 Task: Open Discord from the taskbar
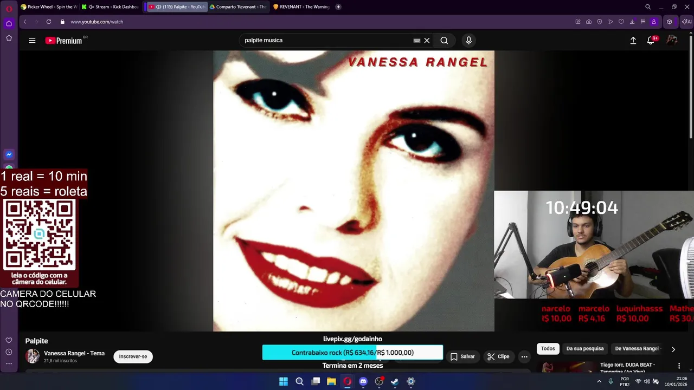363,381
